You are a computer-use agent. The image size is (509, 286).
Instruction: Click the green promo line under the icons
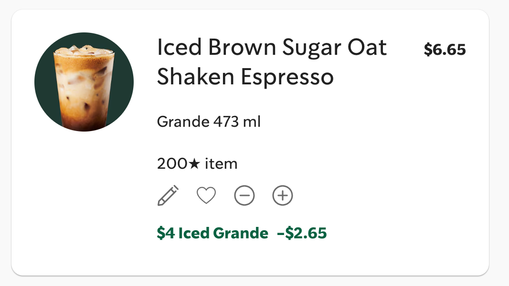242,233
